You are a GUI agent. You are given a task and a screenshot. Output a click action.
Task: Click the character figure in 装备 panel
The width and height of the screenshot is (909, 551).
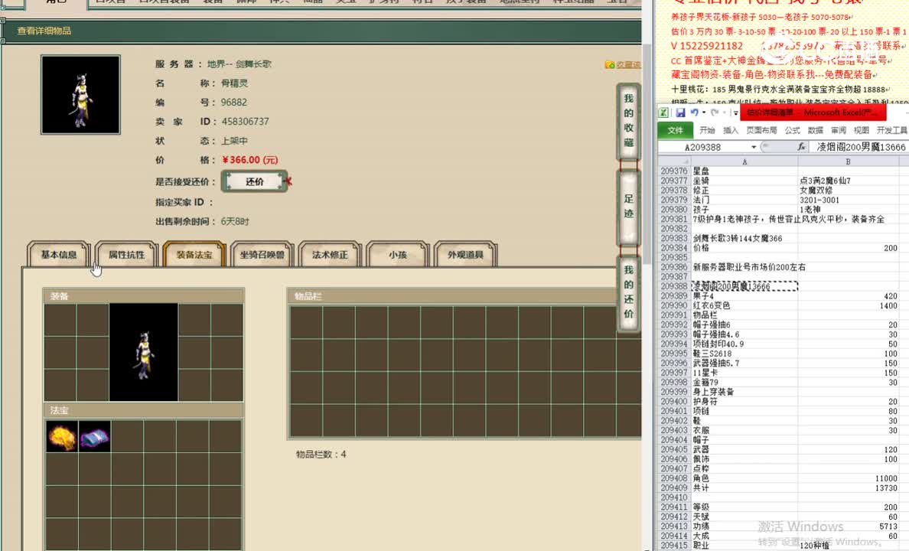click(x=143, y=352)
